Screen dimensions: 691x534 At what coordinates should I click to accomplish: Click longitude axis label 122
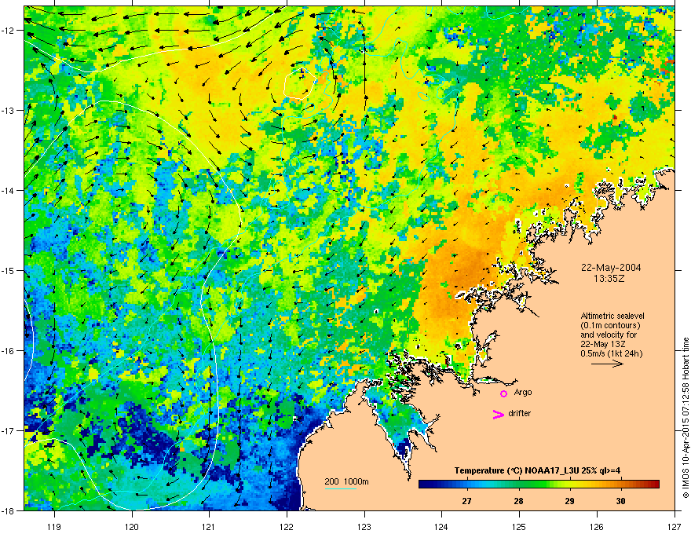tap(287, 526)
